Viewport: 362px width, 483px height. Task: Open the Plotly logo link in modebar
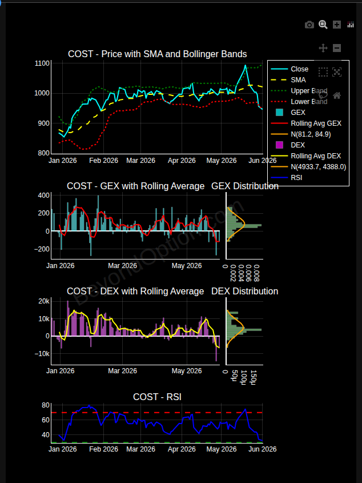pyautogui.click(x=351, y=25)
